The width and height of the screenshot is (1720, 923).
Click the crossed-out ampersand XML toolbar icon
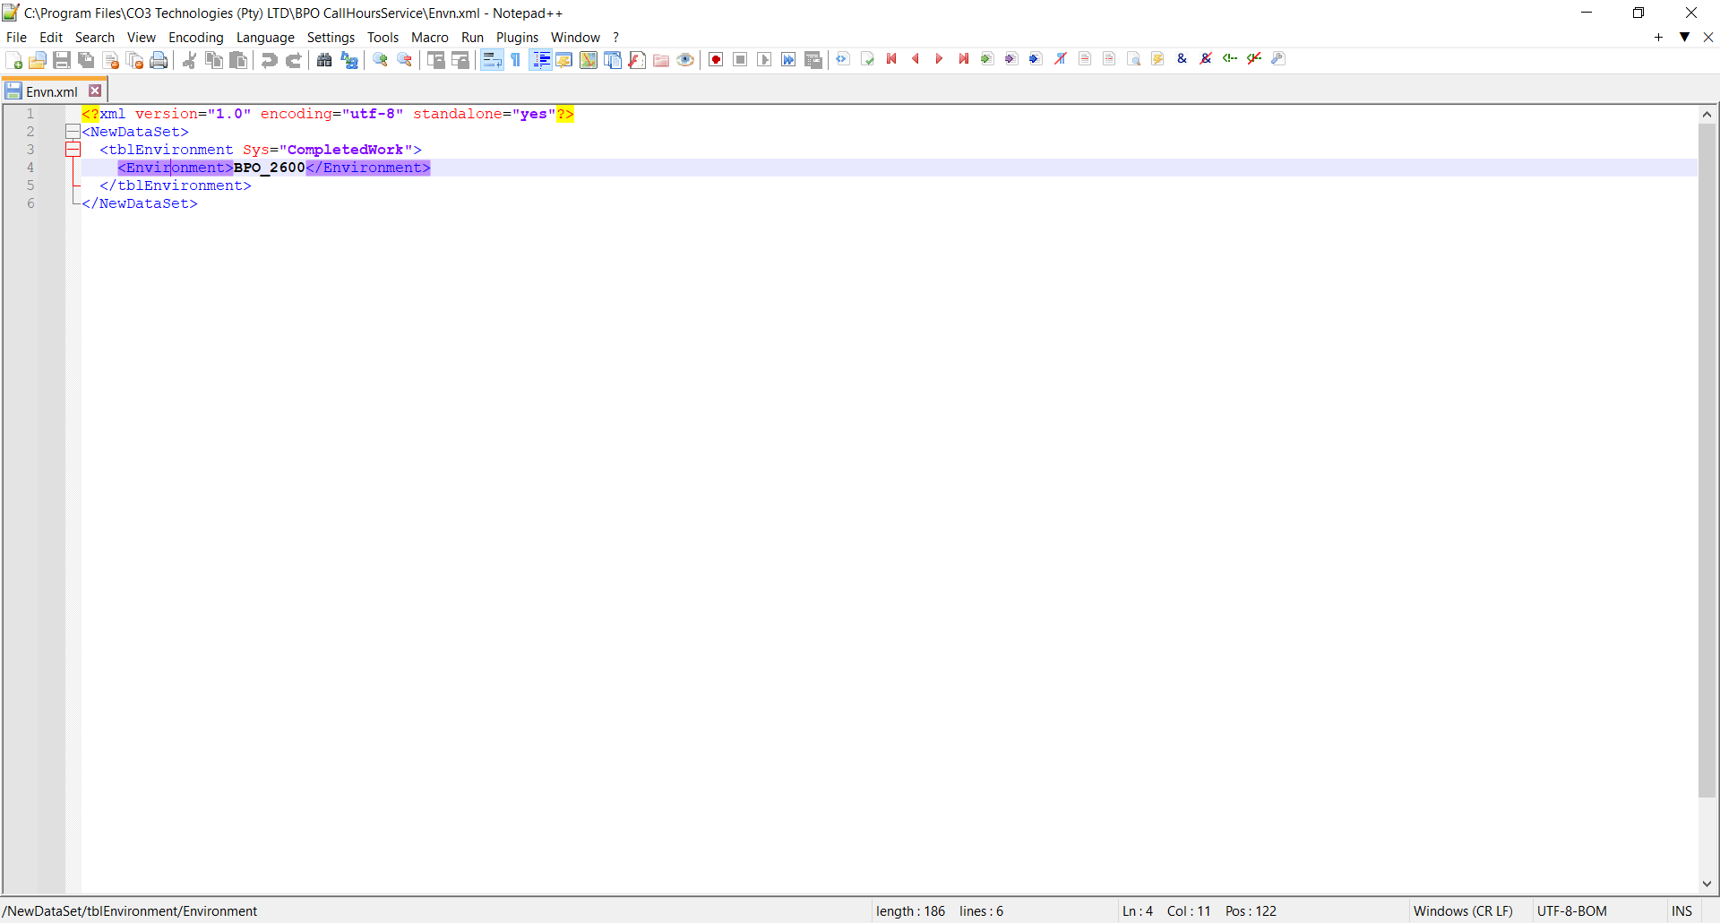(1206, 59)
